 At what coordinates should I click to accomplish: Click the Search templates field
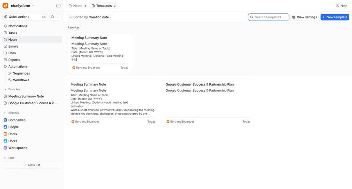tap(271, 17)
